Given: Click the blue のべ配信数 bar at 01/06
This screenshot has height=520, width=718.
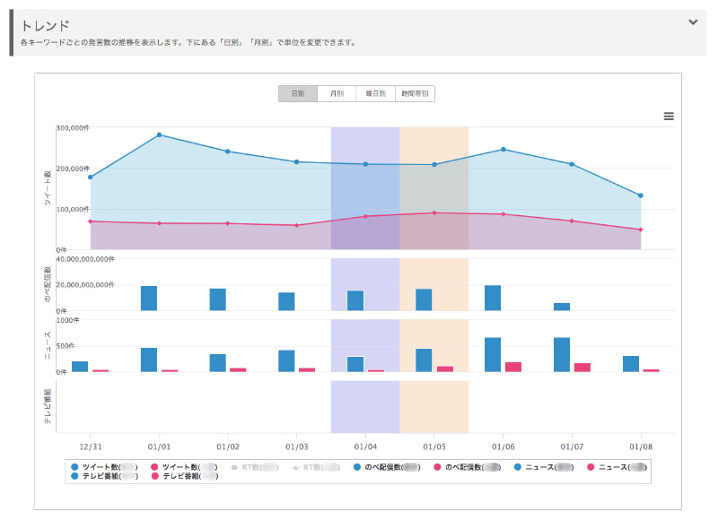Looking at the screenshot, I should tap(493, 298).
